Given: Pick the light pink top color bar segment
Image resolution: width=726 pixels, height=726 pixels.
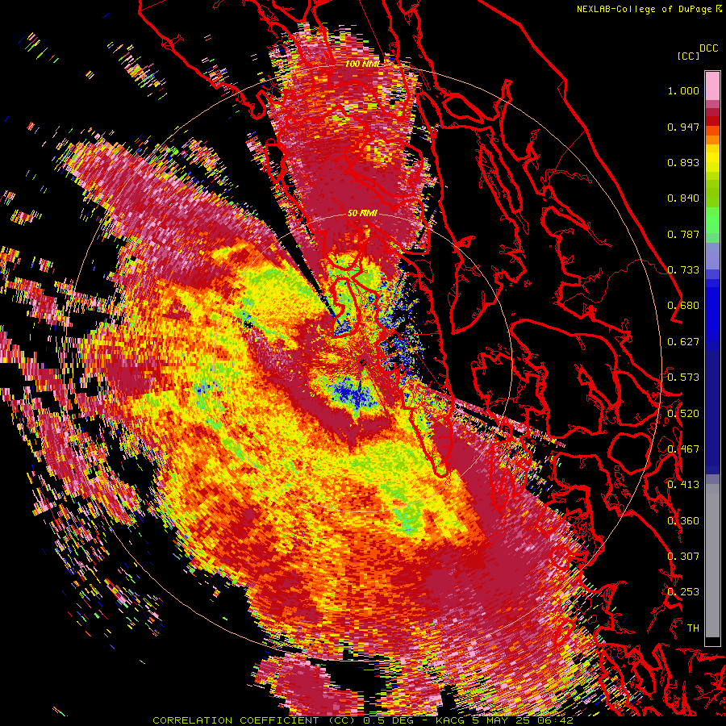Looking at the screenshot, I should point(712,86).
